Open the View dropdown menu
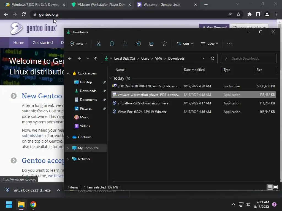Viewport: 282px width, 211px height. point(209,44)
